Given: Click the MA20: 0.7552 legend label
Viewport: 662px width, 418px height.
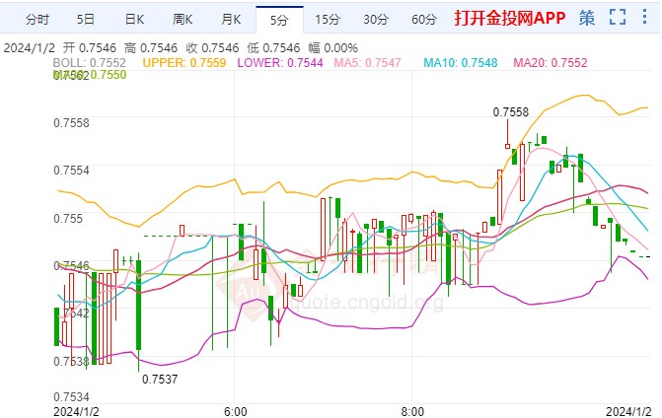Looking at the screenshot, I should (x=551, y=63).
